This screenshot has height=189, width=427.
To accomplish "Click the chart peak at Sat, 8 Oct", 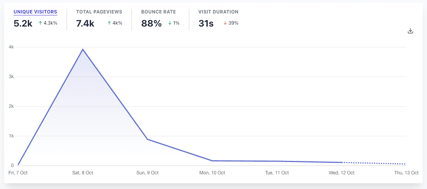I will [x=82, y=49].
